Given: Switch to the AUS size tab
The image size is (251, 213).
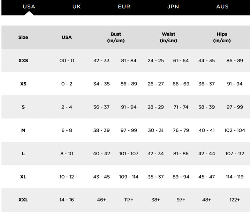Looking at the screenshot, I should coord(222,7).
